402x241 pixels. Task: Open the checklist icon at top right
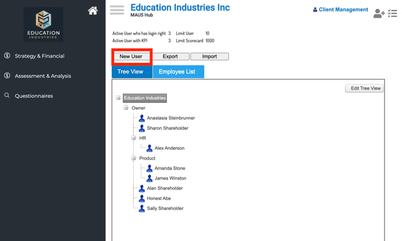click(393, 13)
